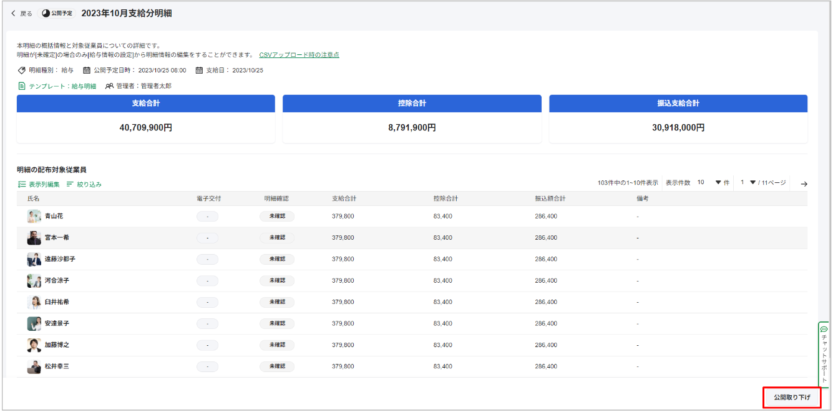Open the 絞り込み filter
833x412 pixels.
[x=84, y=184]
